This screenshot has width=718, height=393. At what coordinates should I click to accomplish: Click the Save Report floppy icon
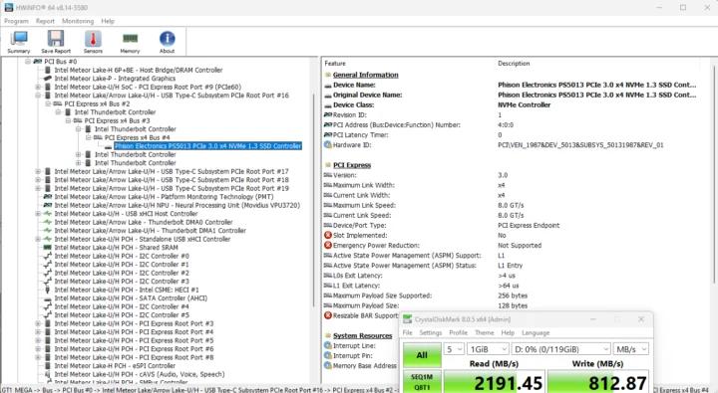pos(56,42)
